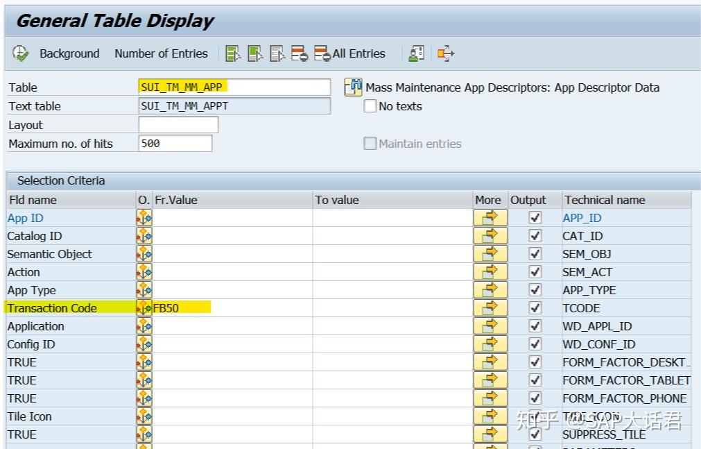
Task: Click the Execute clock icon in toolbar
Action: [20, 53]
